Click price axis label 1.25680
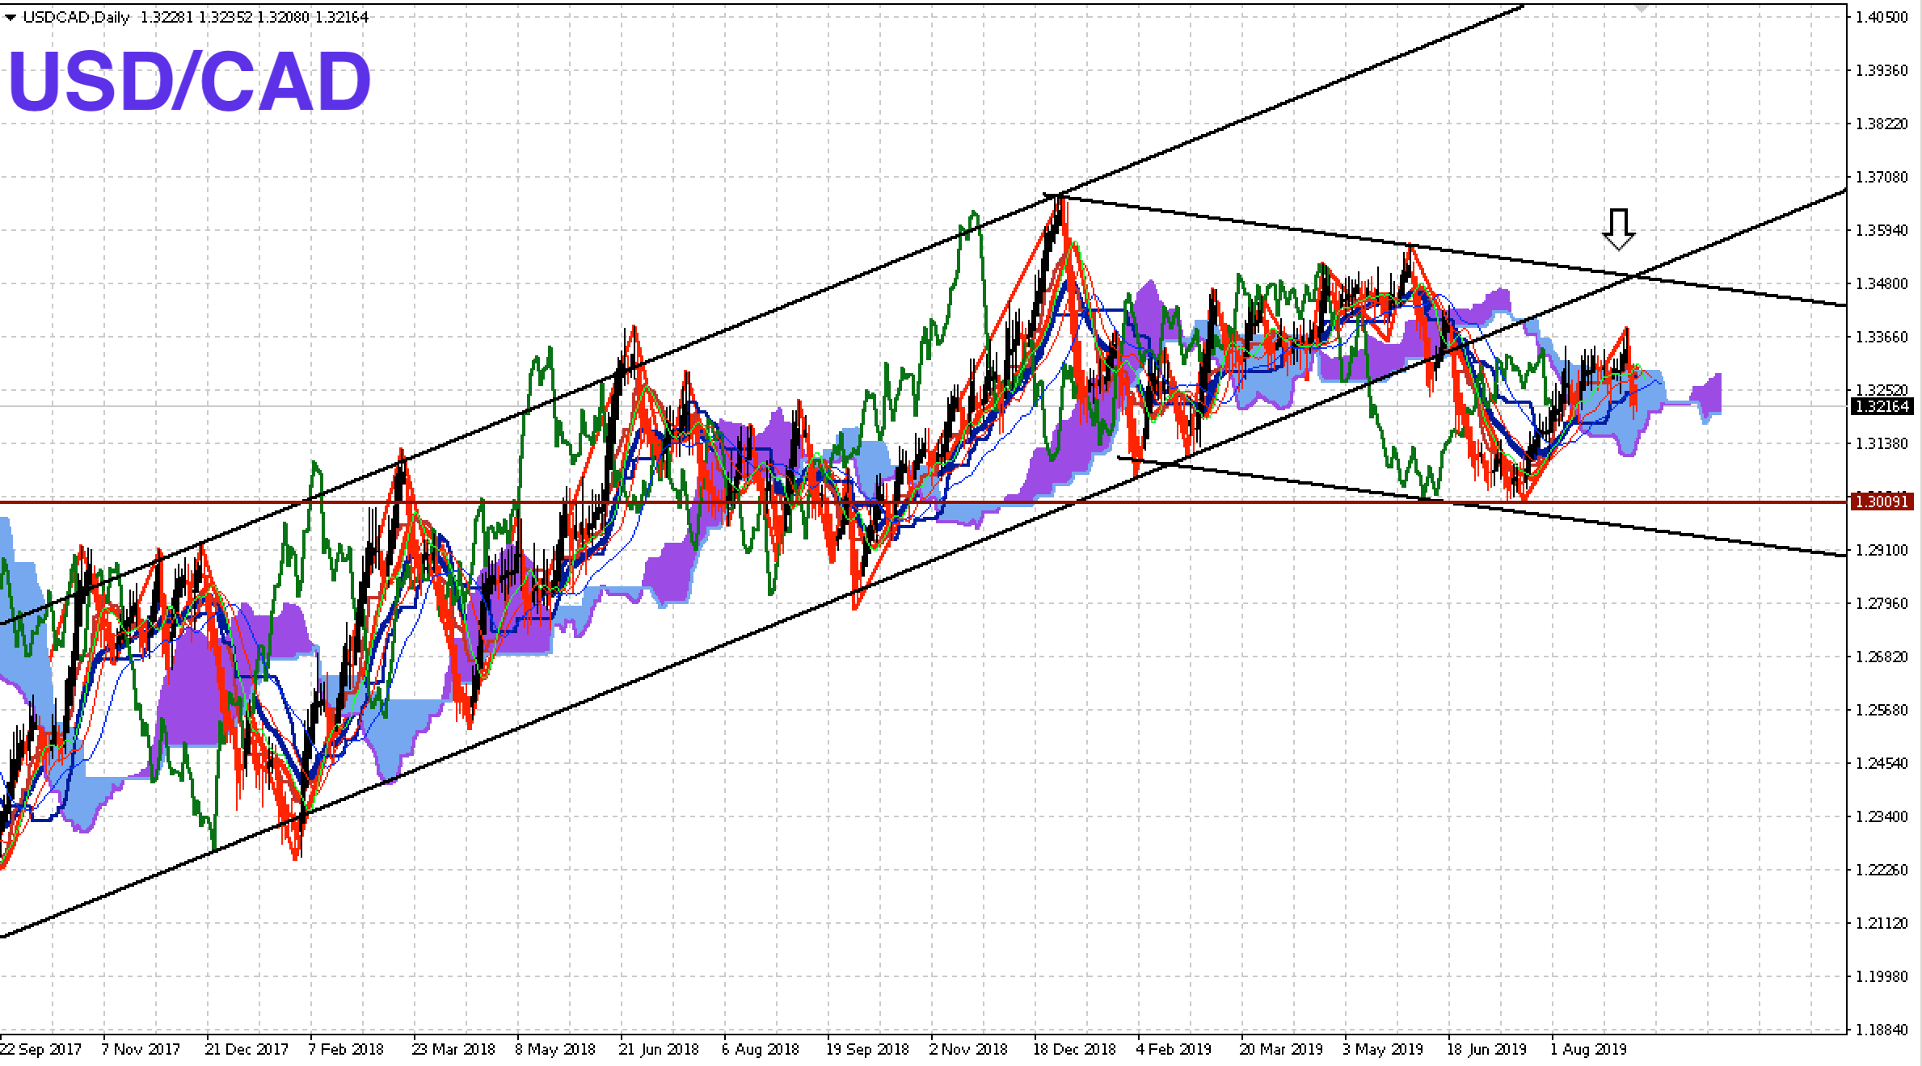 point(1883,710)
